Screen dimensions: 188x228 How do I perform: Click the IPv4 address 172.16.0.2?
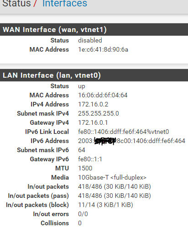(x=93, y=104)
